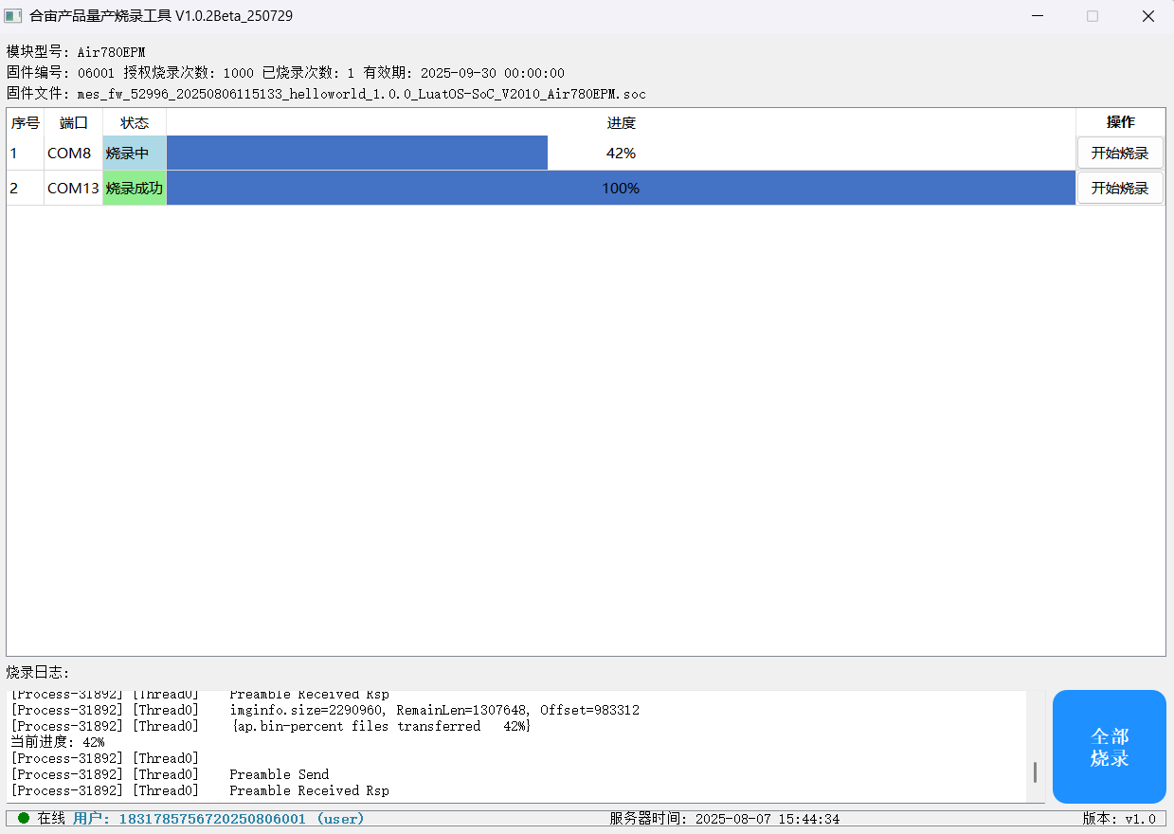1174x834 pixels.
Task: Start burning on the COM13 row
Action: click(1120, 188)
